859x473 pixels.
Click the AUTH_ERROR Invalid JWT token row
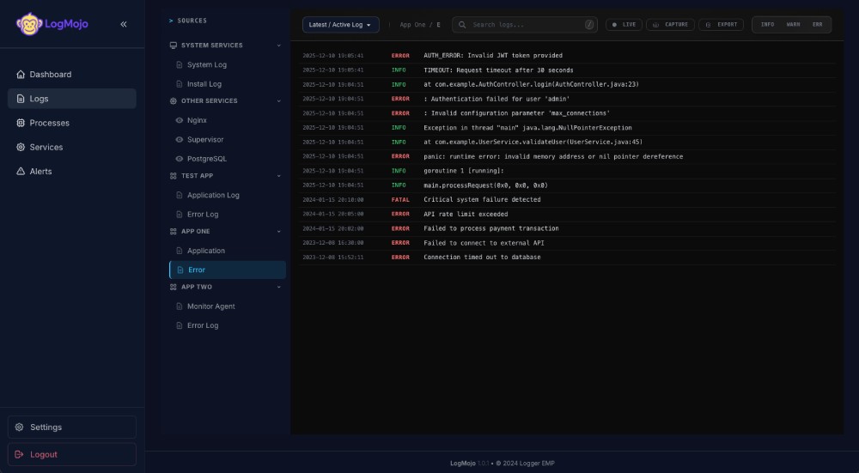tap(567, 56)
